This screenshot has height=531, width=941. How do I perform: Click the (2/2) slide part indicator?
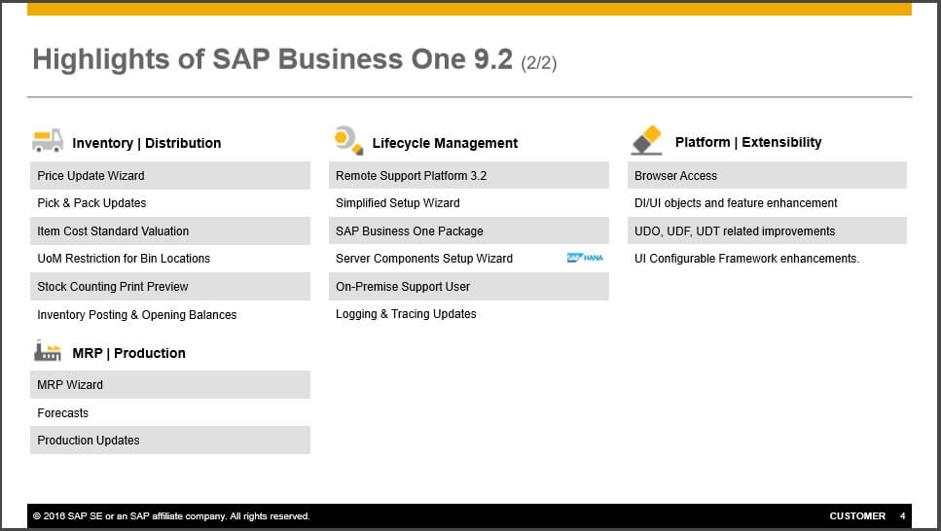tap(539, 63)
